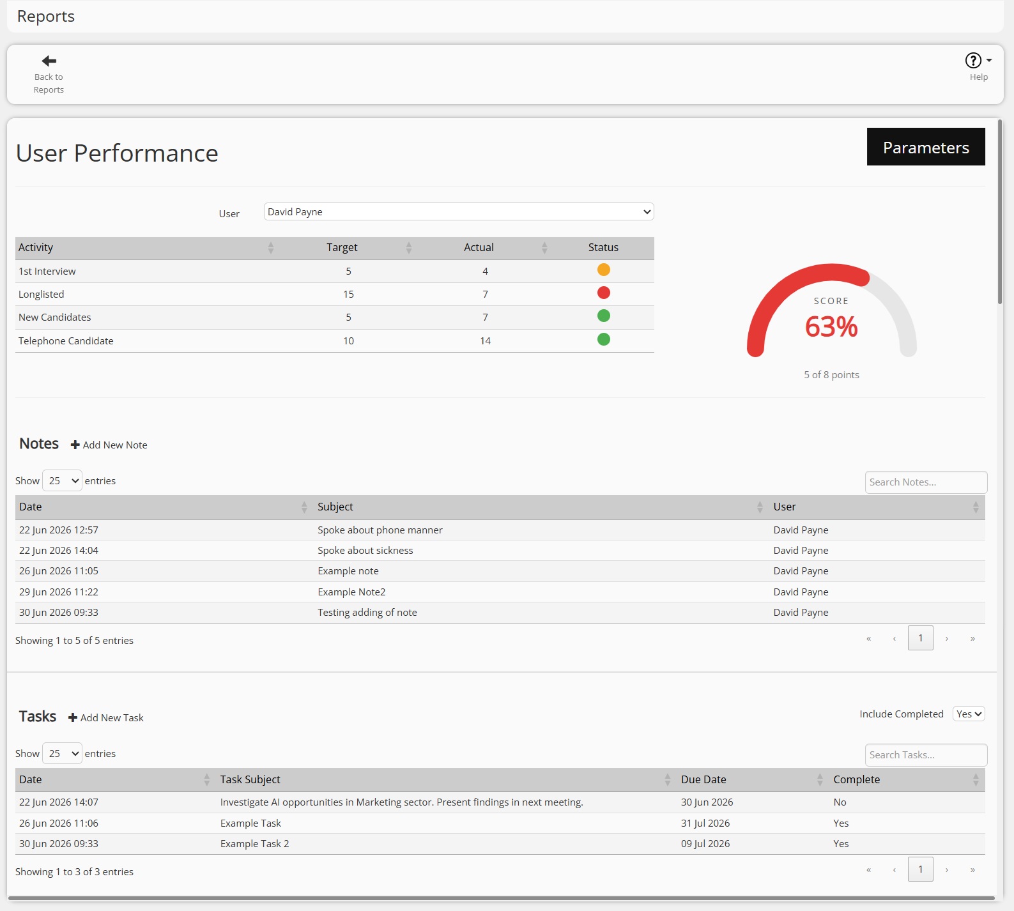This screenshot has width=1014, height=911.
Task: Open the Help question-mark icon
Action: click(972, 60)
